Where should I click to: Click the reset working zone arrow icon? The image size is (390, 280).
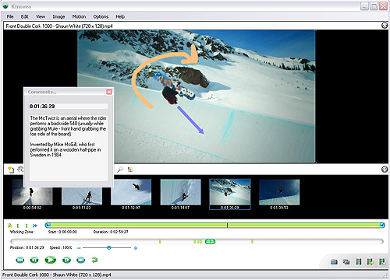click(x=35, y=226)
